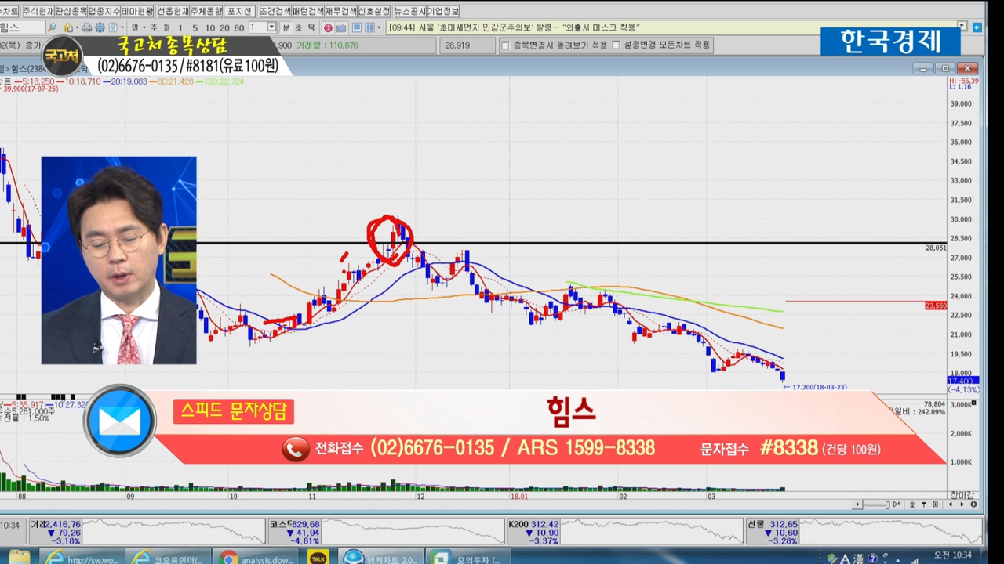This screenshot has height=564, width=1004.
Task: Enable 종목변경시 돌려보기 적용 checkbox
Action: [x=506, y=45]
